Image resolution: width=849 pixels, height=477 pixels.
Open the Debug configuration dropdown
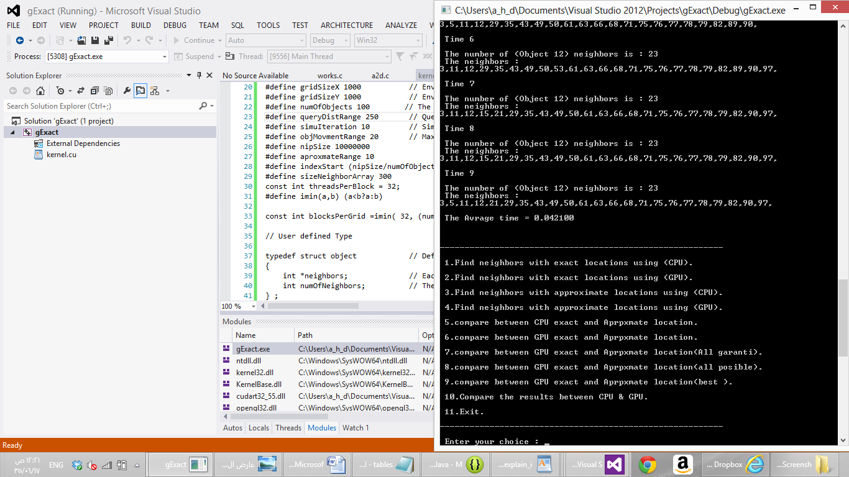click(330, 40)
